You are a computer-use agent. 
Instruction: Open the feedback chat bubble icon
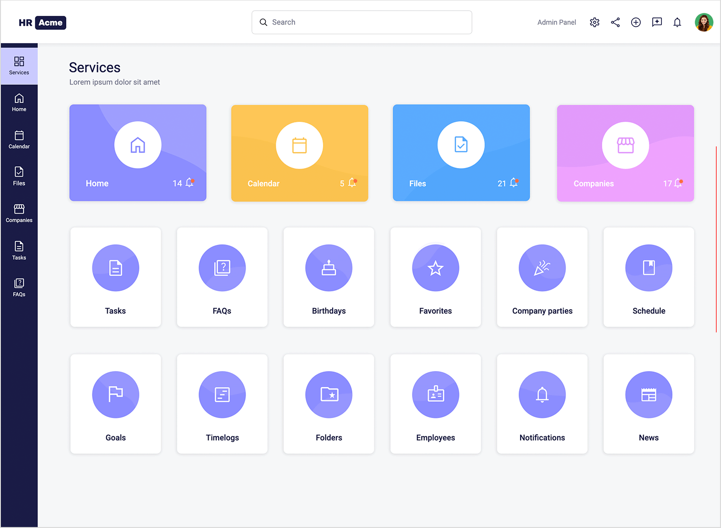click(657, 23)
